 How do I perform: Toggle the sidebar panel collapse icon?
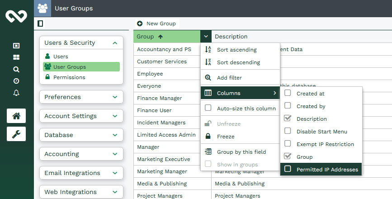(x=40, y=24)
